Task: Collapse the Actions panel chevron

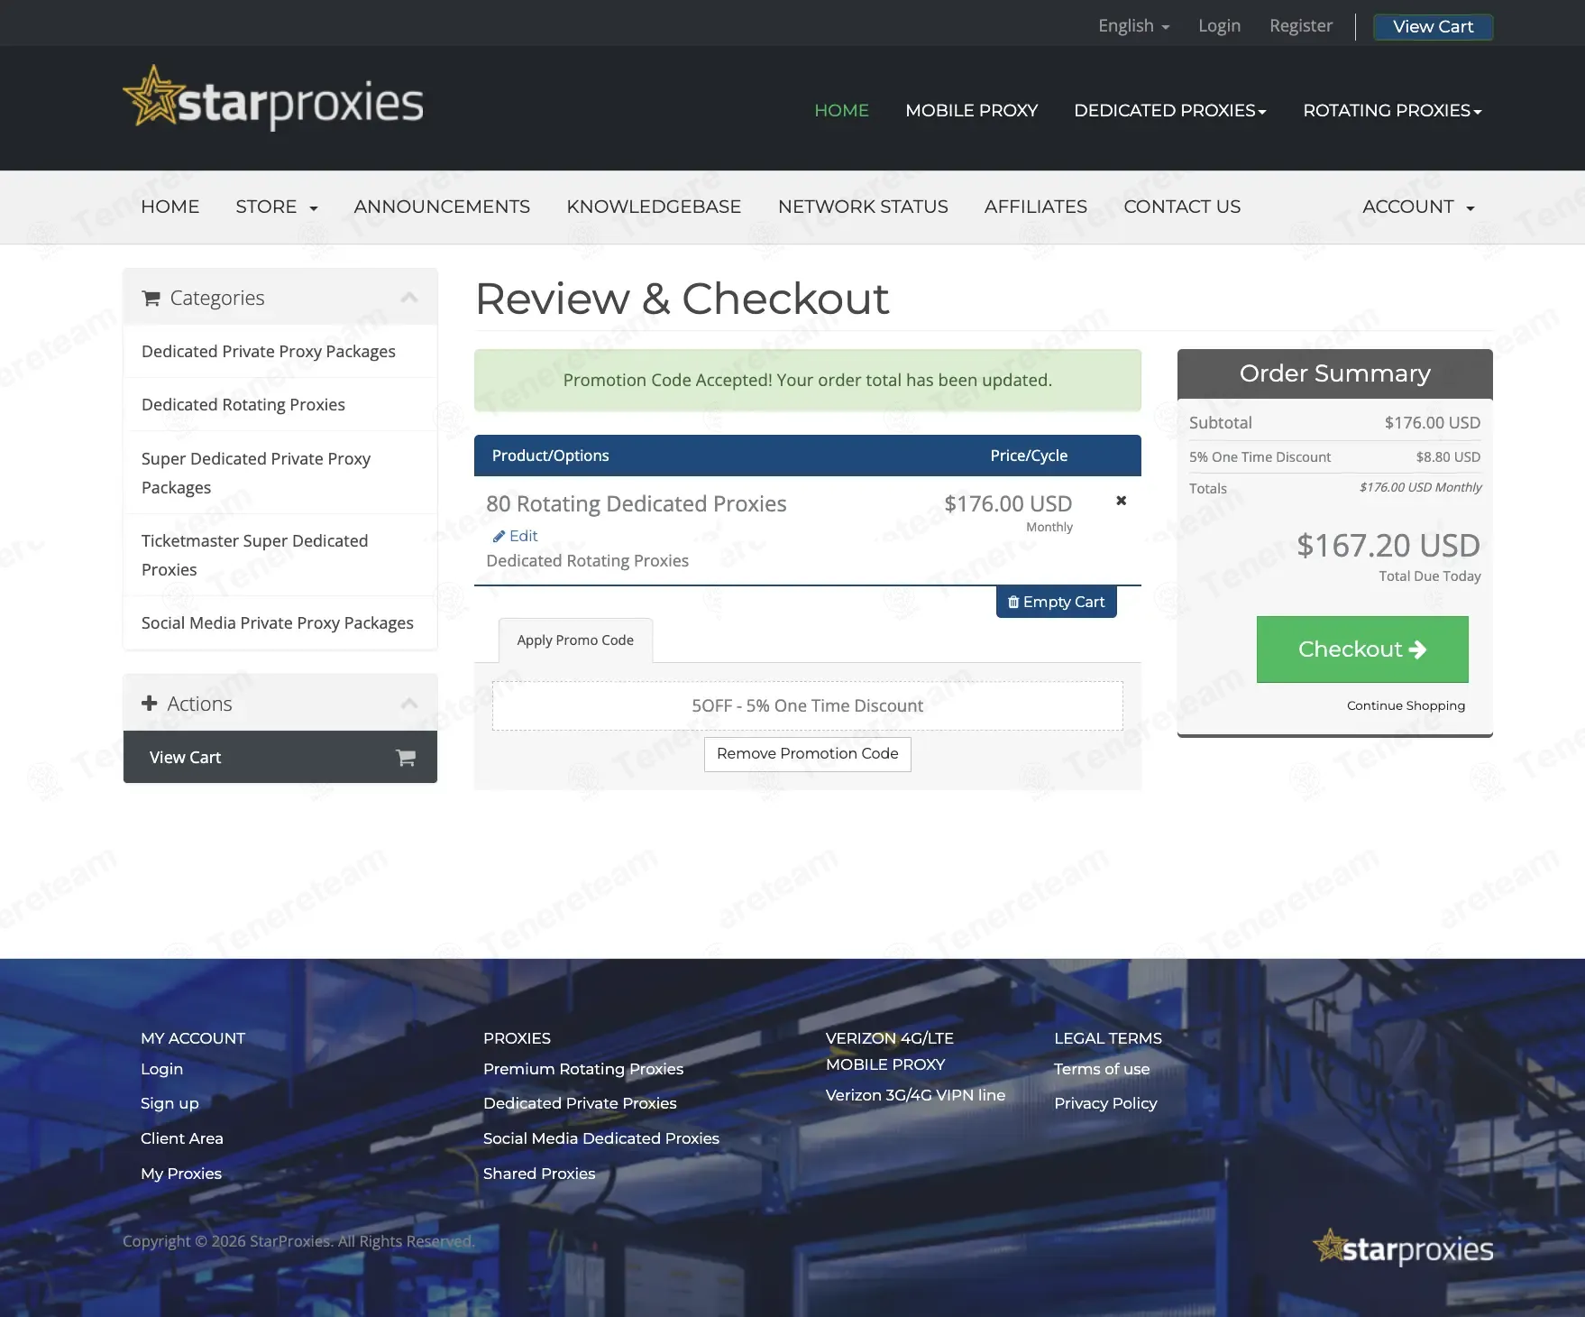Action: [409, 704]
